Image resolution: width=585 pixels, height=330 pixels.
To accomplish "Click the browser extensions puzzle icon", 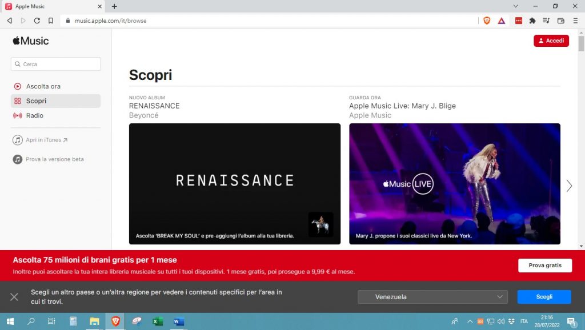I will (532, 21).
